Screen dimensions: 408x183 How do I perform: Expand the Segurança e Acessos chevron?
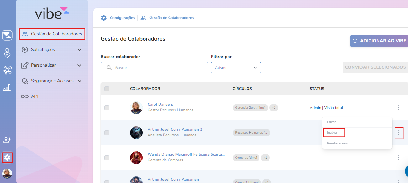tap(79, 81)
